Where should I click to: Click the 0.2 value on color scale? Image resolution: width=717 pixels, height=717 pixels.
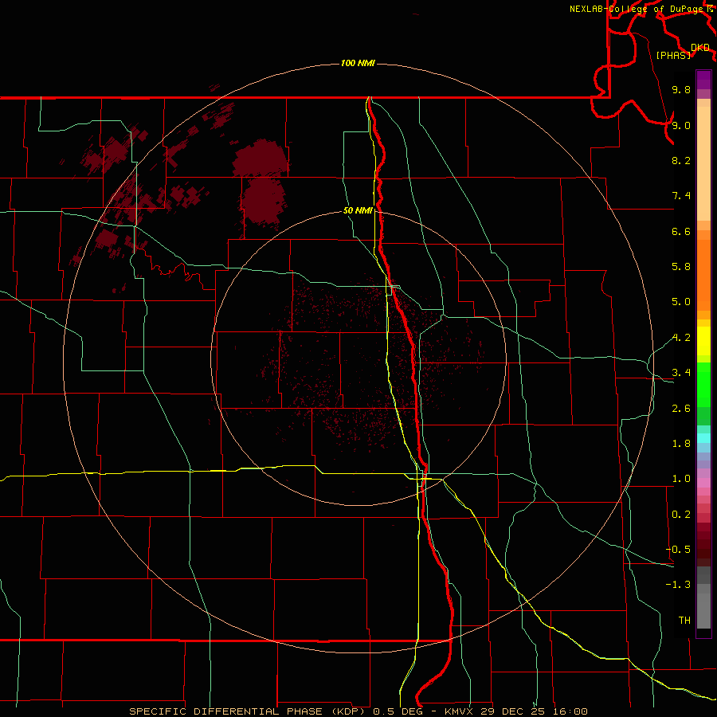point(681,515)
